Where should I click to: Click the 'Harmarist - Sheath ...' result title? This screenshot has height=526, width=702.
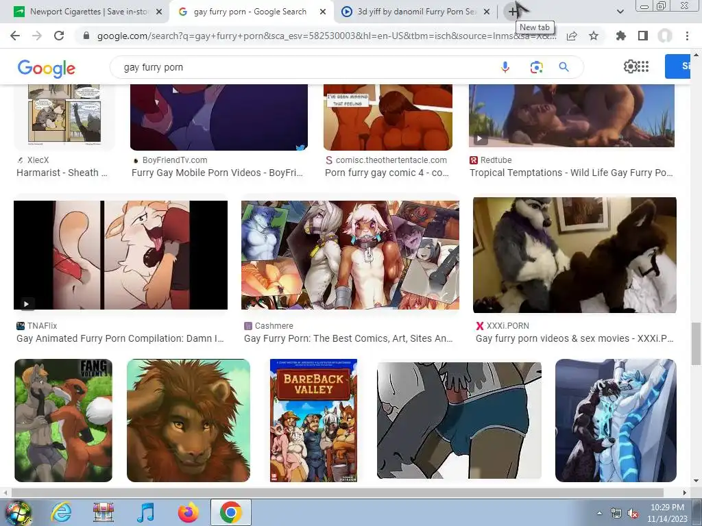(62, 173)
